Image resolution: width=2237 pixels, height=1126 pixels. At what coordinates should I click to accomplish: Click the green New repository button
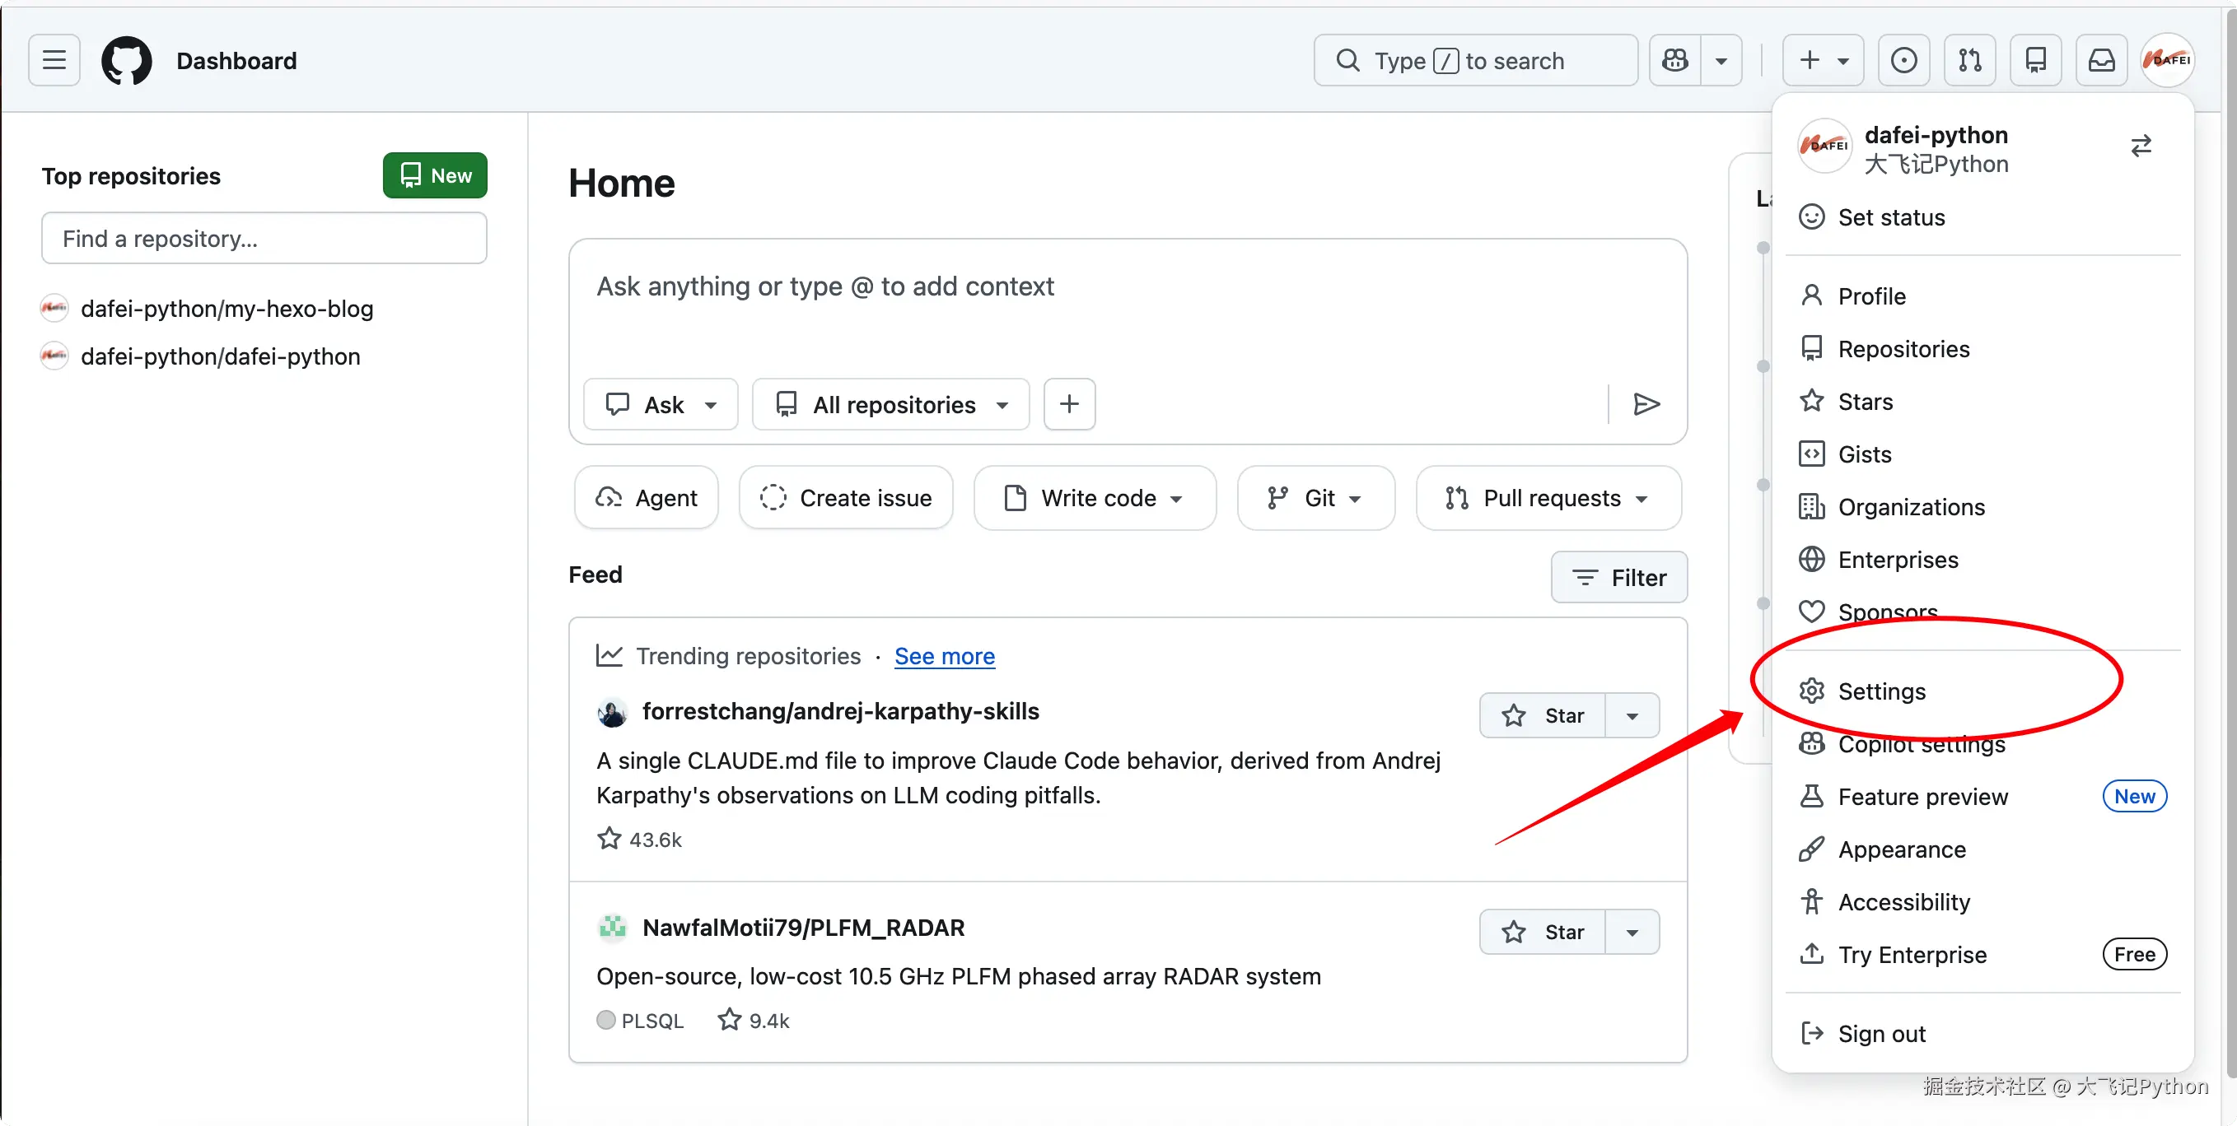point(434,175)
